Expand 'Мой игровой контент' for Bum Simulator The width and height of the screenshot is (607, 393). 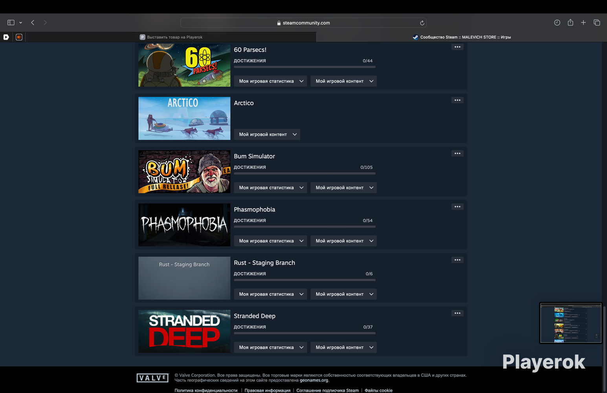(343, 187)
